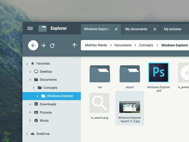The image size is (189, 142).
Task: Open Music in the sidebar
Action: (x=44, y=120)
